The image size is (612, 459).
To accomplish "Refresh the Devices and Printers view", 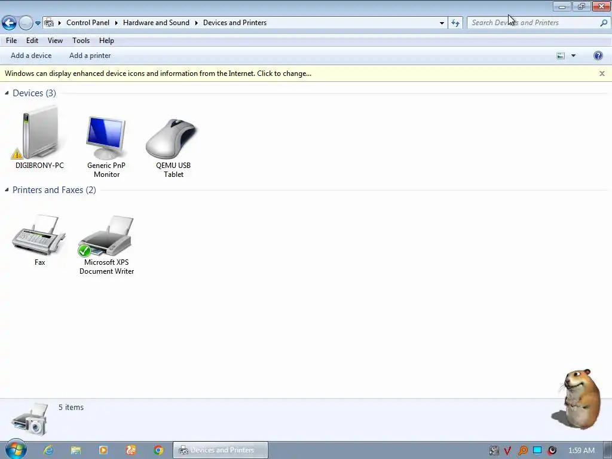I will 455,23.
